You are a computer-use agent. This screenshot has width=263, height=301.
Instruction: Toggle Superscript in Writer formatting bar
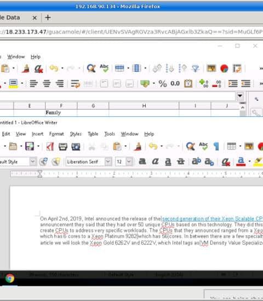(196, 161)
